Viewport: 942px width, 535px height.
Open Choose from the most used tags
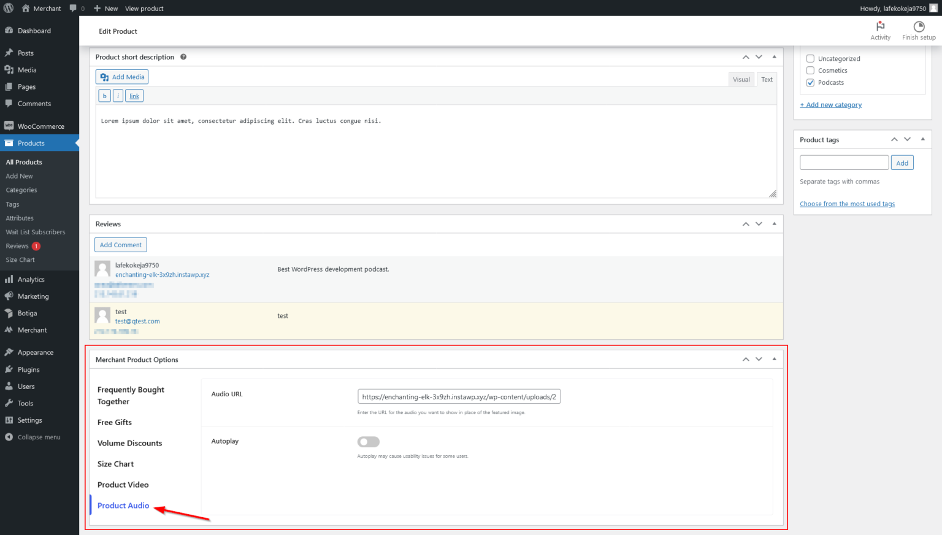coord(847,204)
